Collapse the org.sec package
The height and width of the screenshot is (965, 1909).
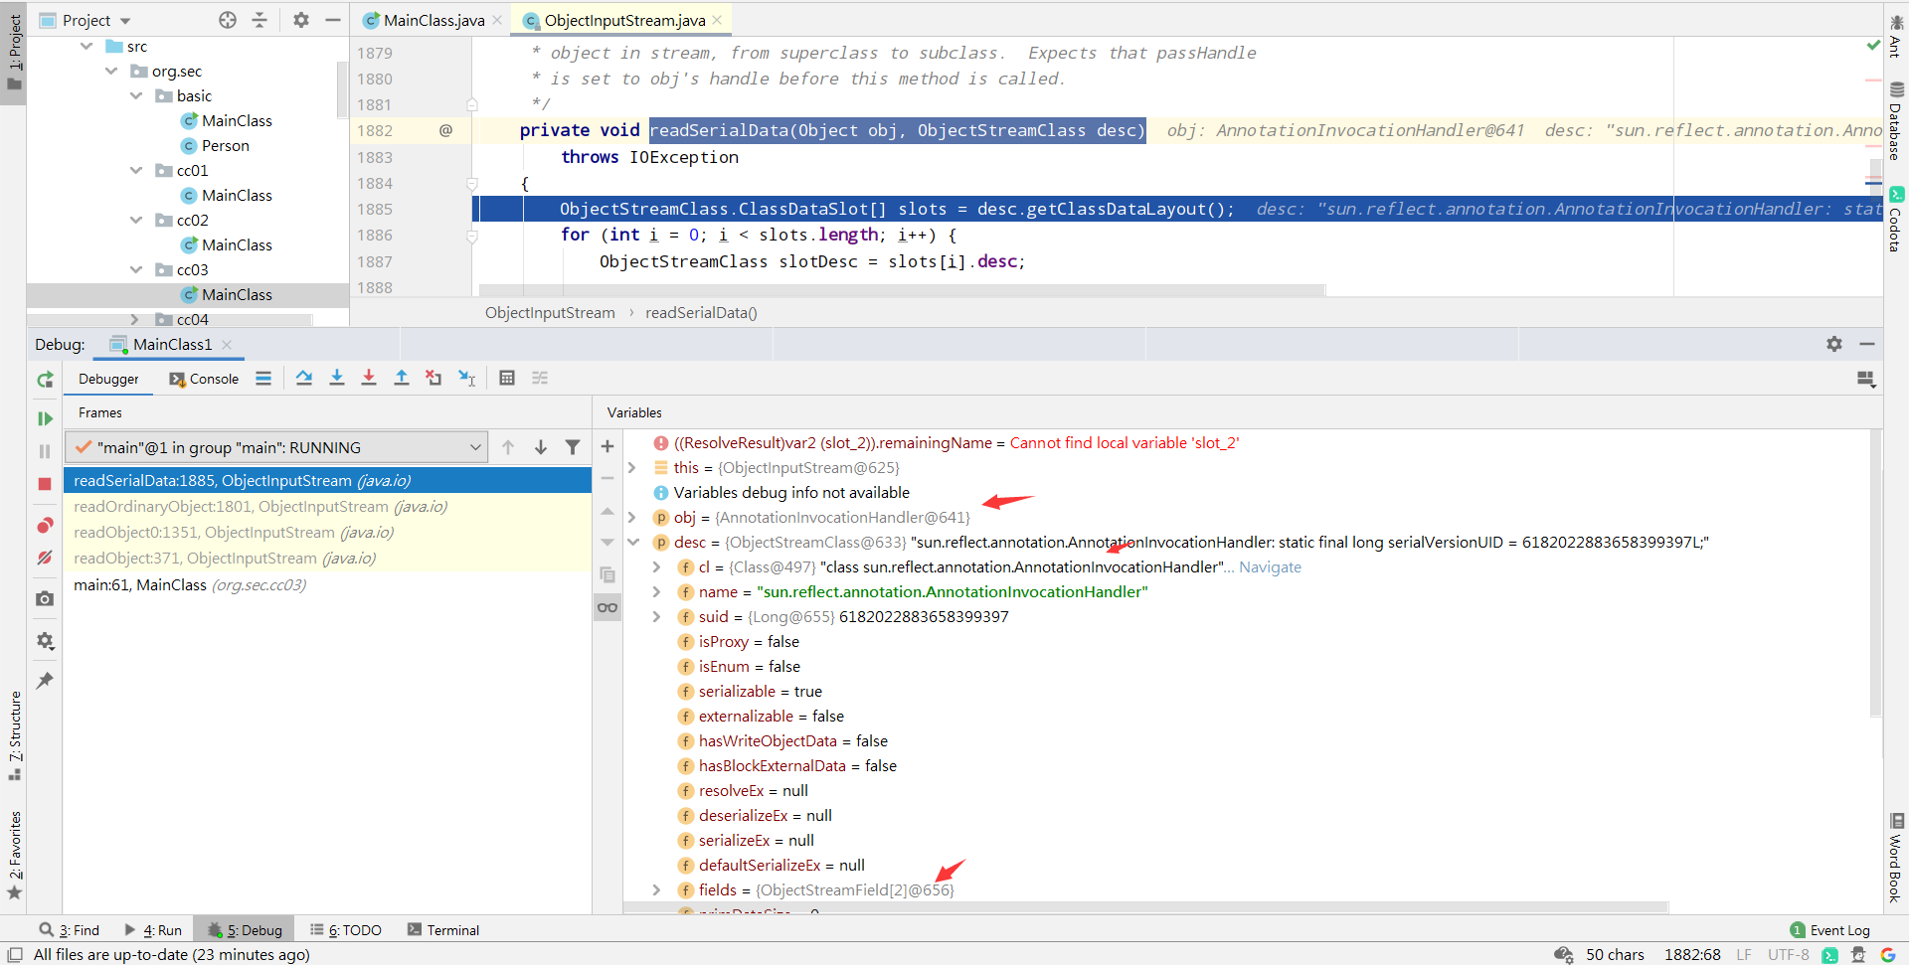[x=111, y=71]
